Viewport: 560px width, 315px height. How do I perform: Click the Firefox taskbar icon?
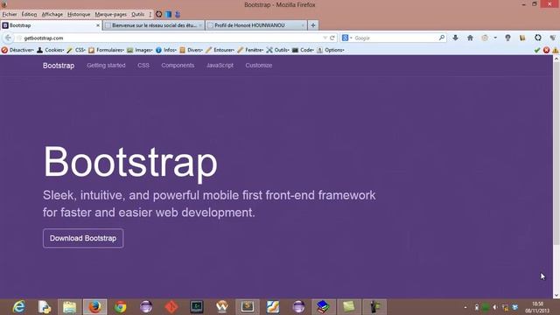95,307
